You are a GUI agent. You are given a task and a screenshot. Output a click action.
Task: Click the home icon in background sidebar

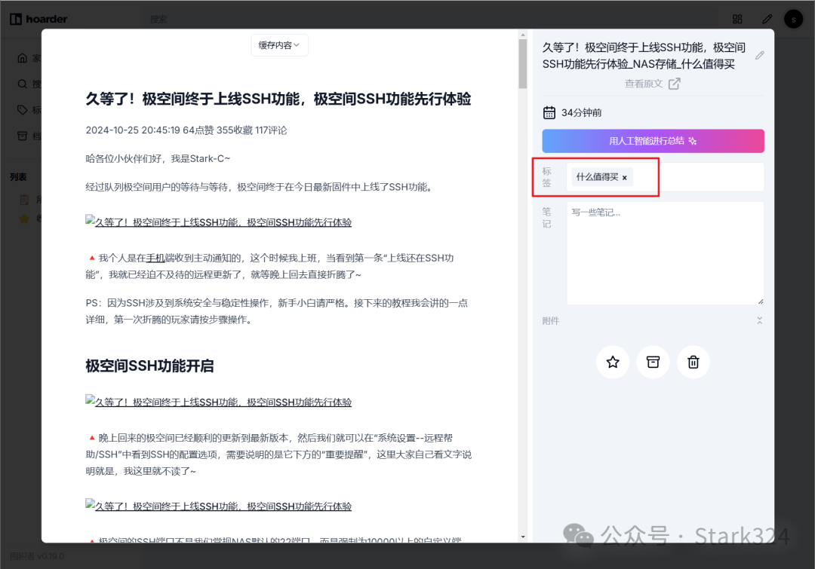[x=23, y=57]
